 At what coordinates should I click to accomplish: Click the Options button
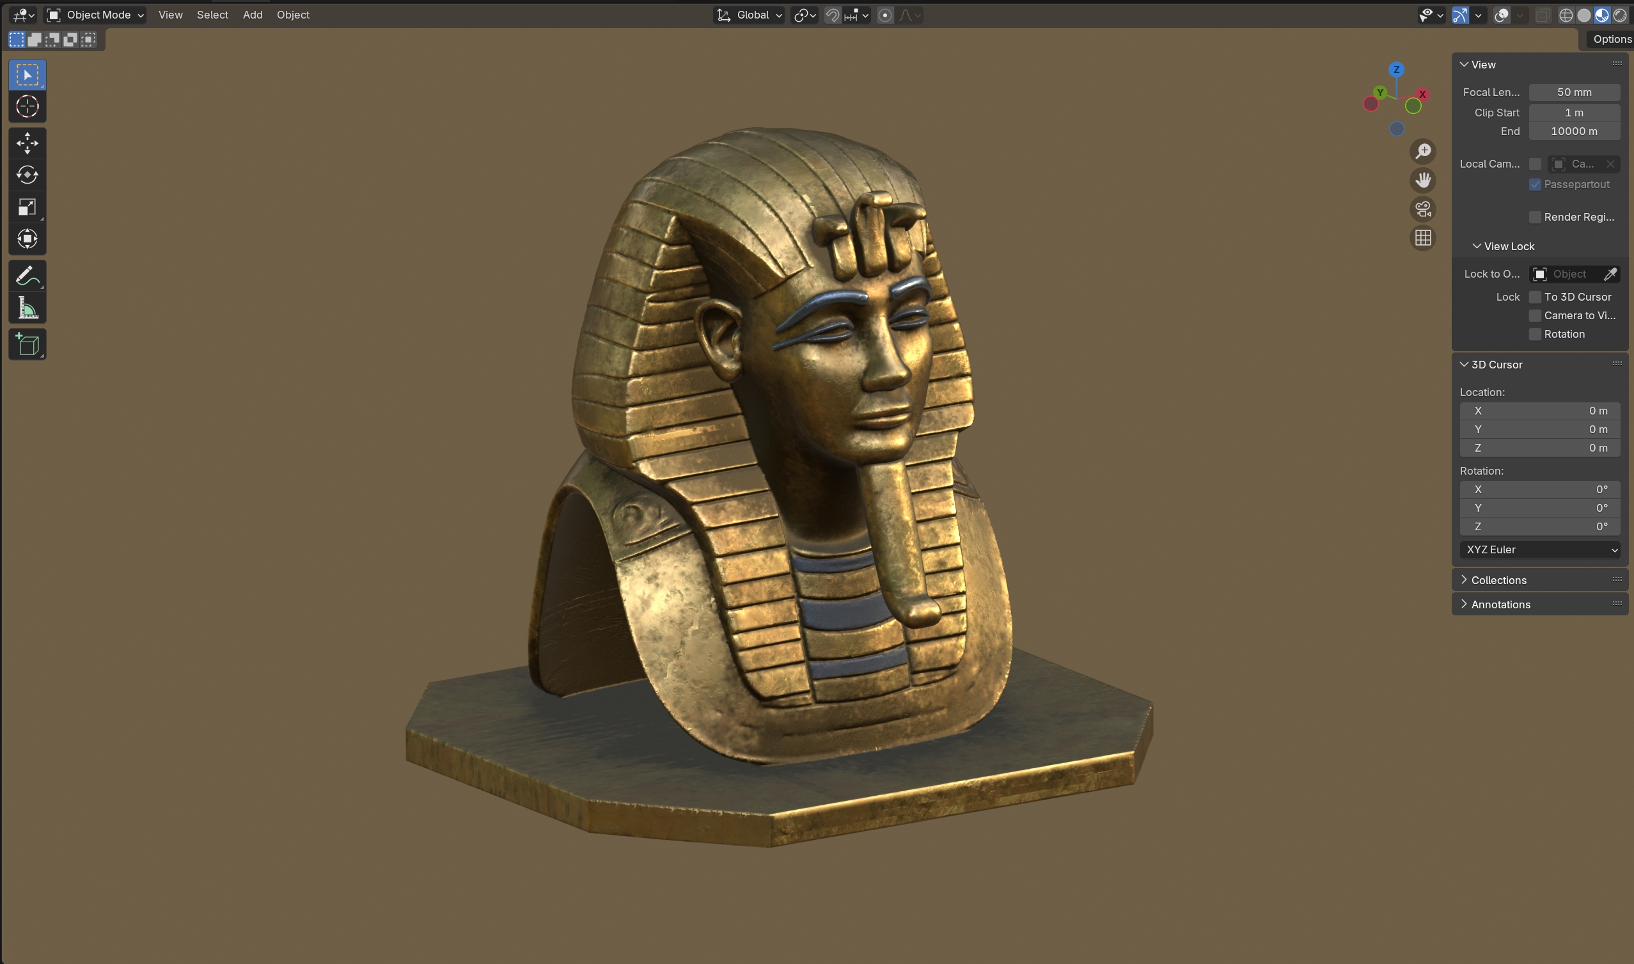[x=1611, y=39]
